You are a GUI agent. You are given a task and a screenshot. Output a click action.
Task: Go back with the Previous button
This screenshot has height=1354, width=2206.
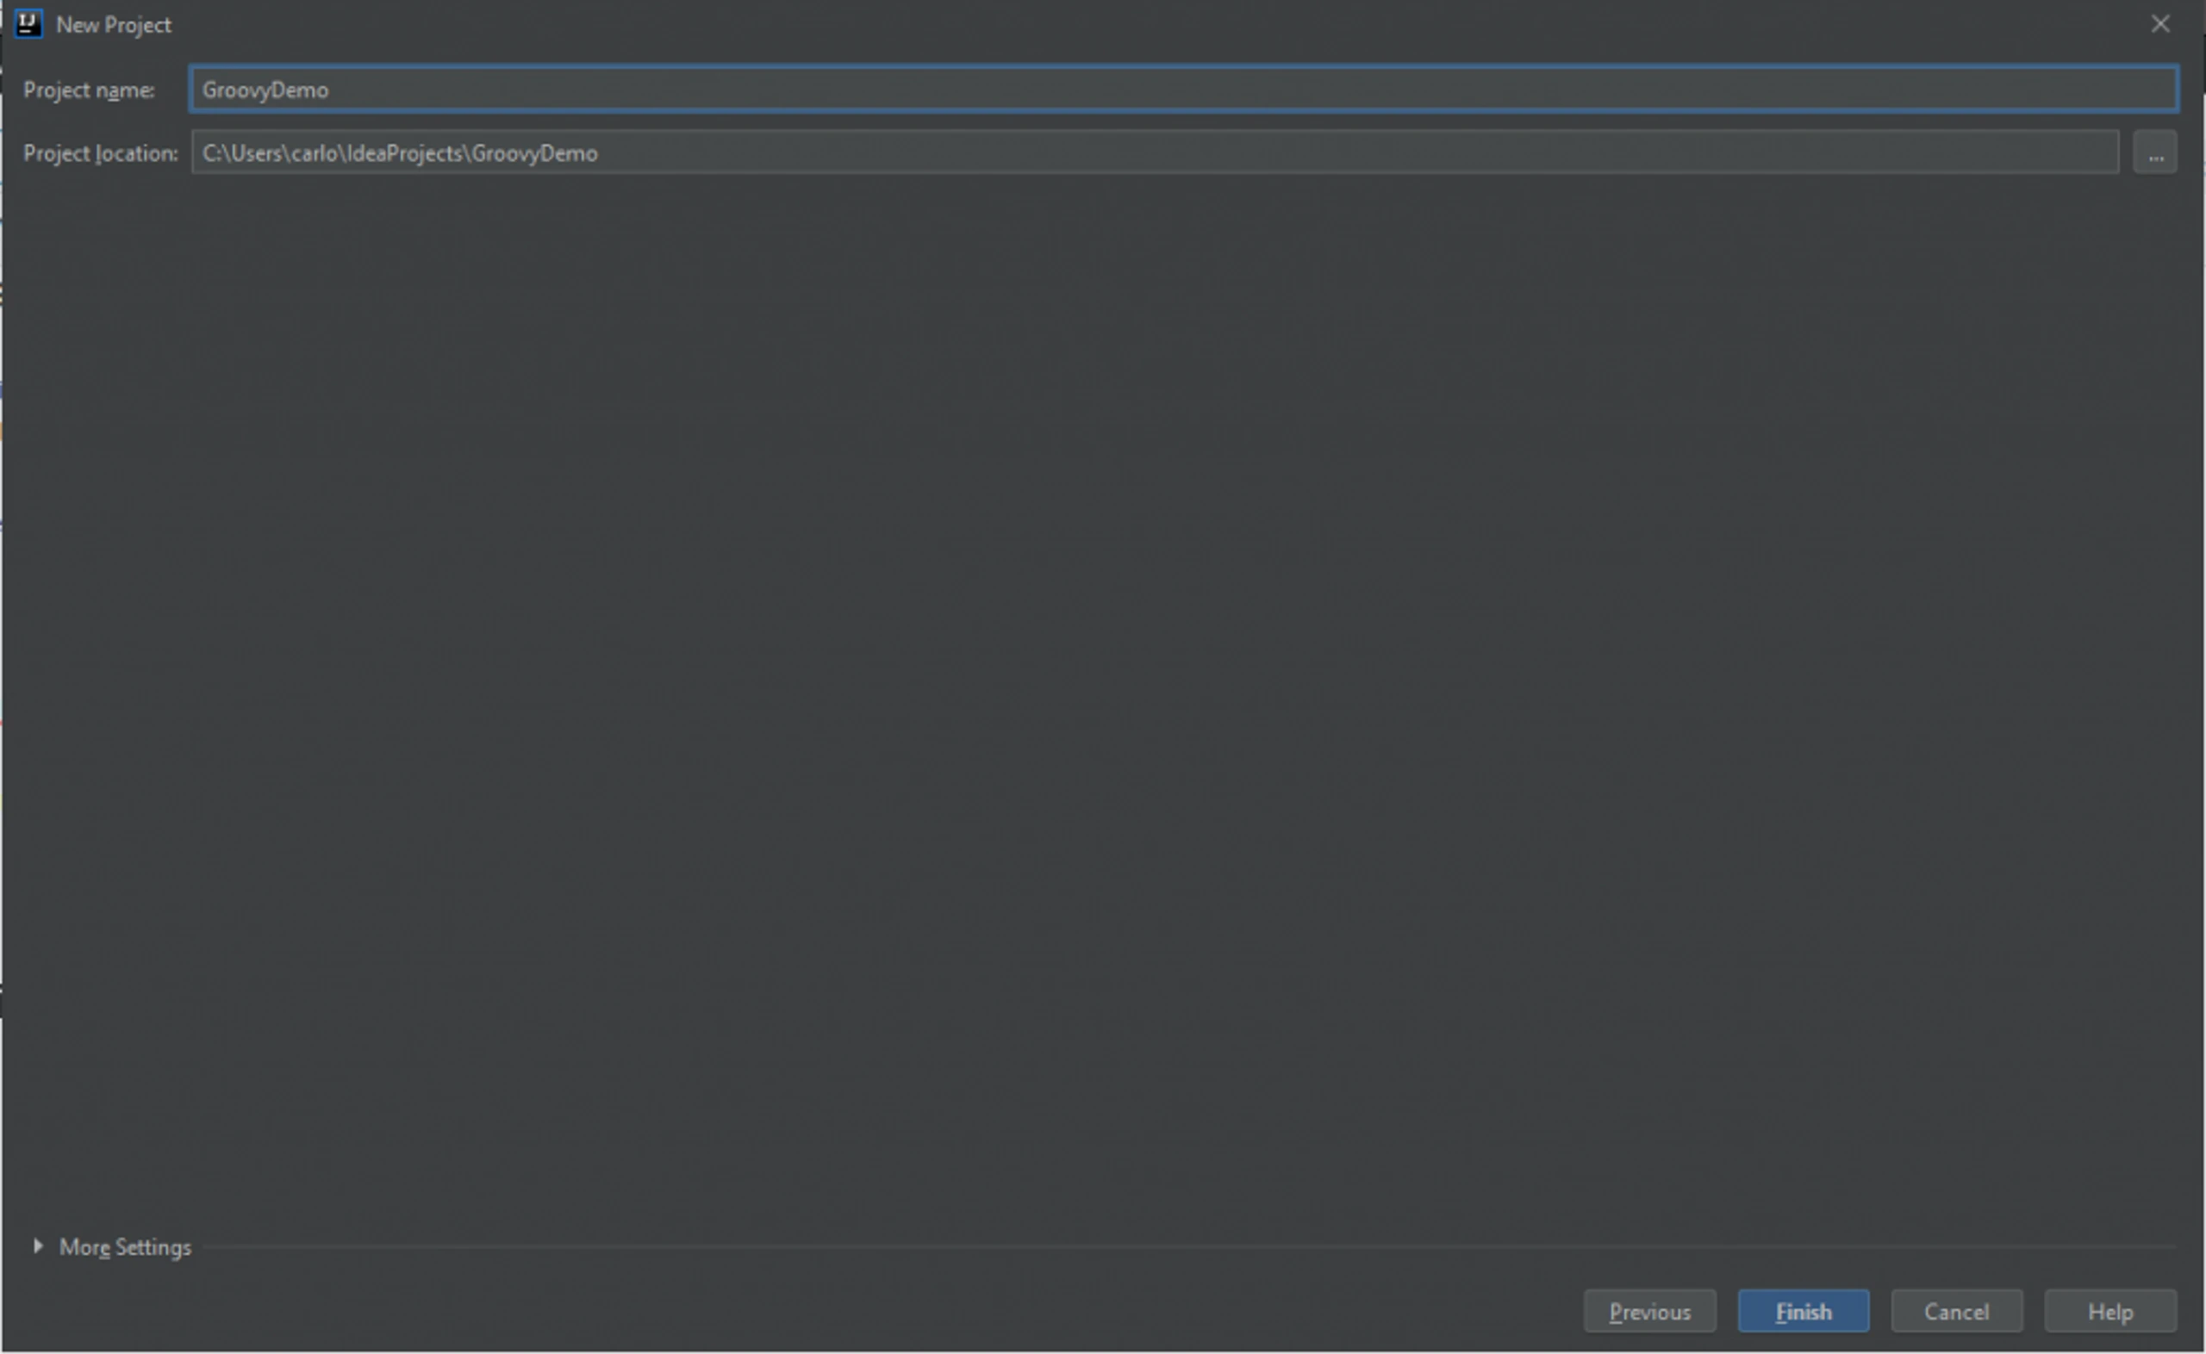pyautogui.click(x=1649, y=1311)
